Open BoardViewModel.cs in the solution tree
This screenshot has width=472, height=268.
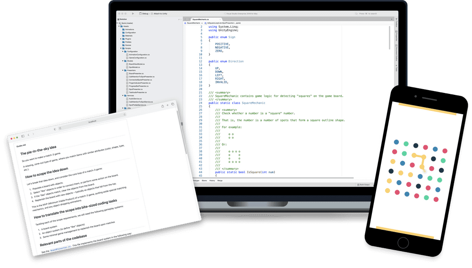point(137,64)
